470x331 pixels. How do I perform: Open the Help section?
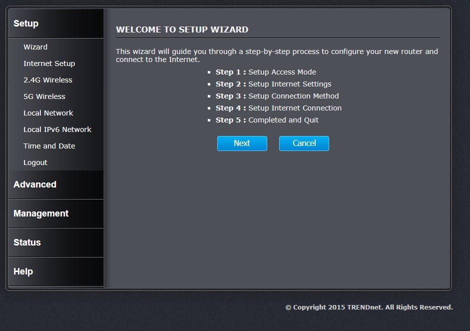coord(23,271)
